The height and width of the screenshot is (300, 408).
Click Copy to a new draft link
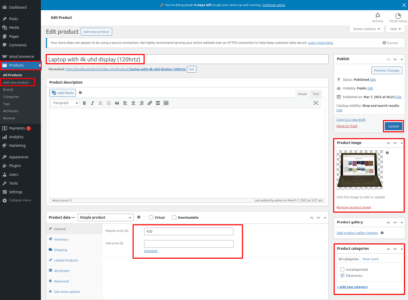(351, 120)
